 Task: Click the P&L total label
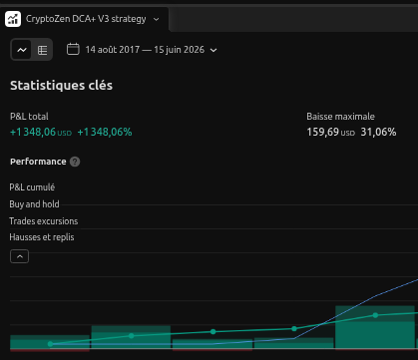point(29,117)
